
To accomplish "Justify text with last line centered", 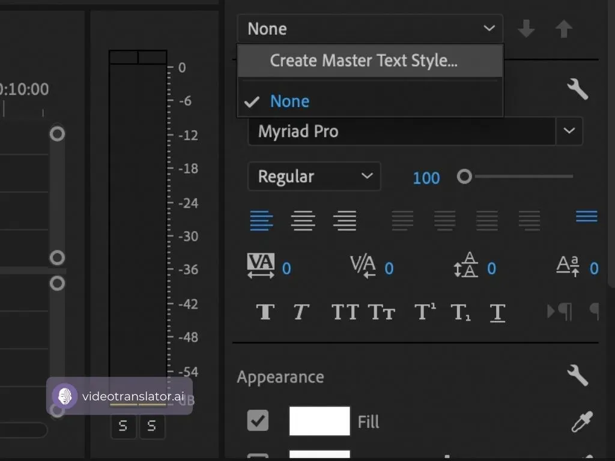I will coord(445,220).
